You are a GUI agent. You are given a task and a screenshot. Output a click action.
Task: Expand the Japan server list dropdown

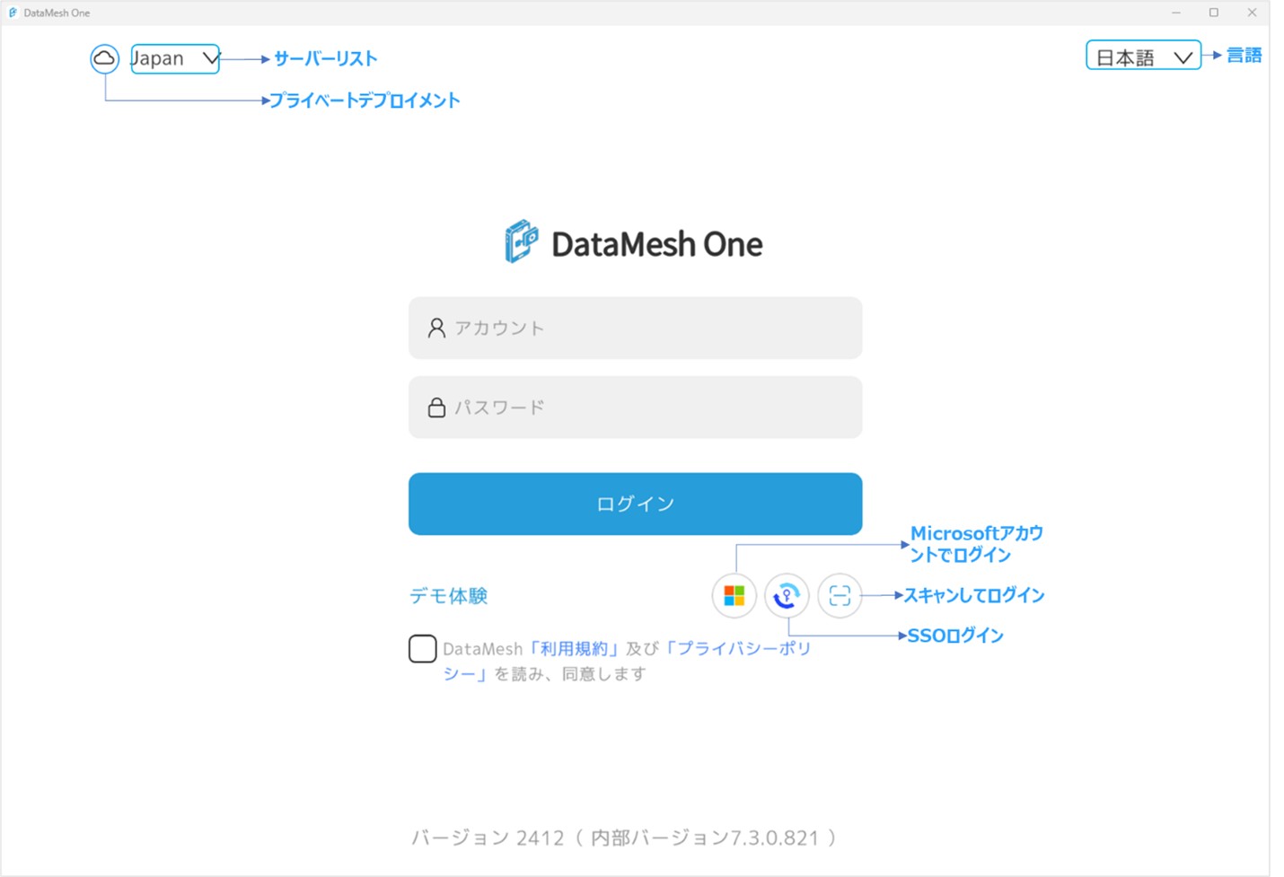[x=175, y=58]
